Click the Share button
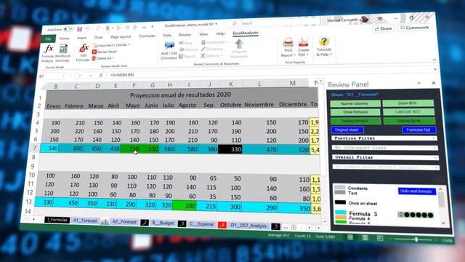 [x=383, y=28]
